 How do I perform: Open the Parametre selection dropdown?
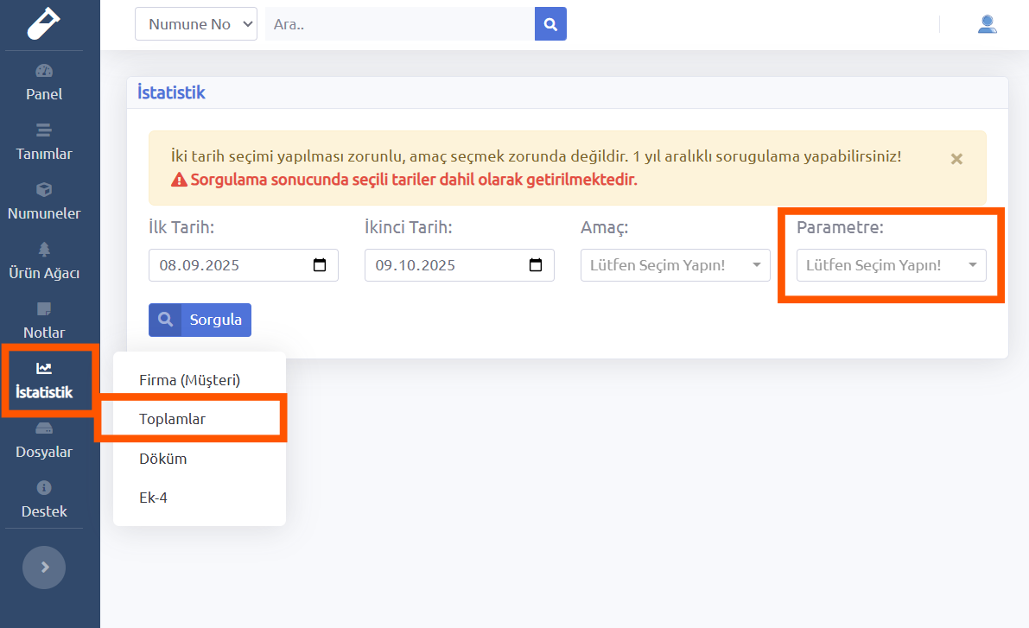(x=891, y=265)
